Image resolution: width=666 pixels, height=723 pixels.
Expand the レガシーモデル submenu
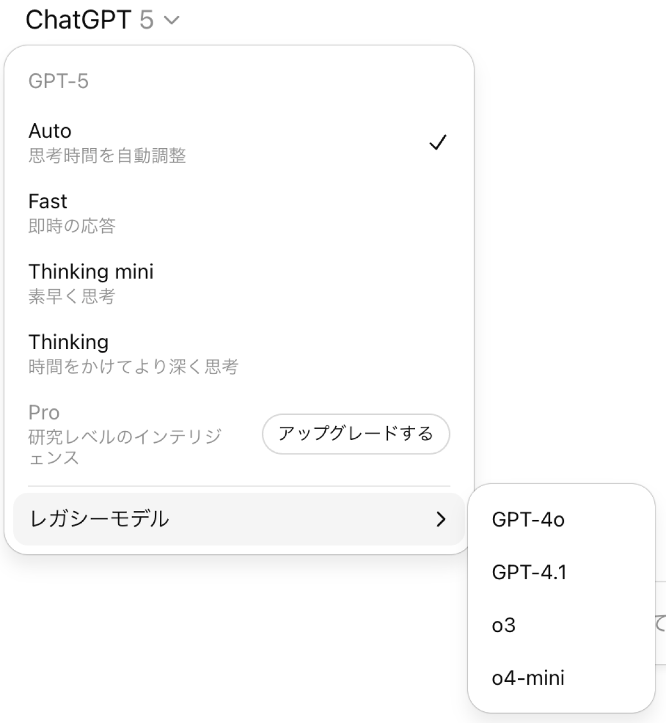pyautogui.click(x=99, y=519)
